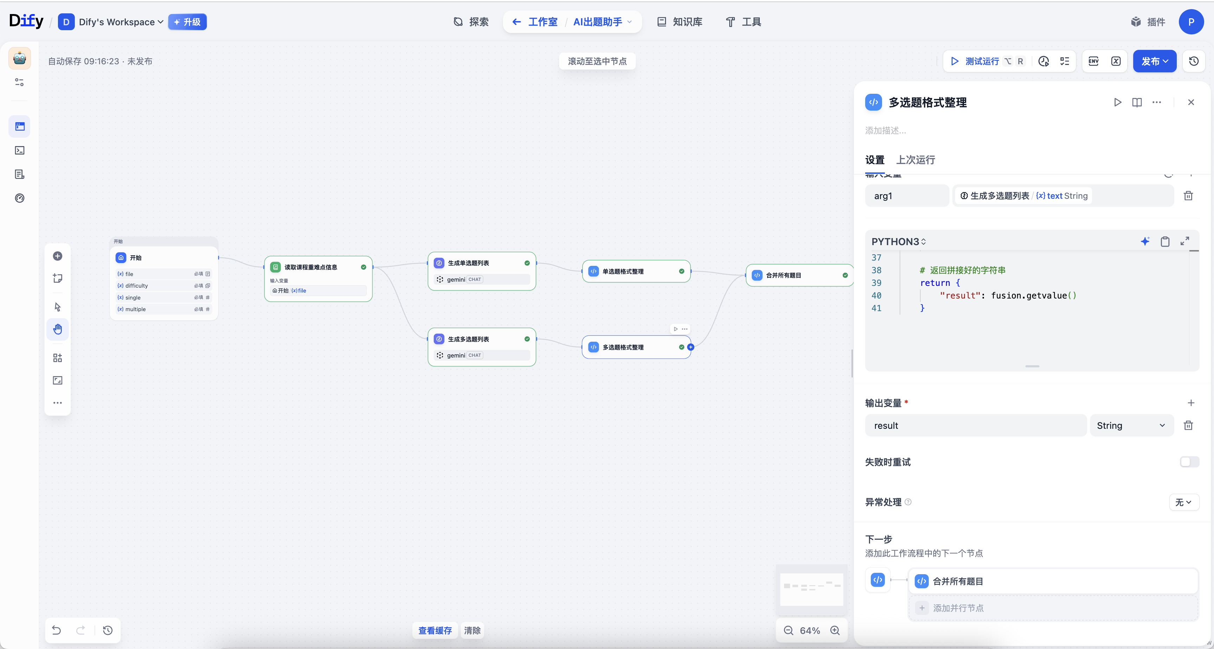Toggle the retry on failure switch
This screenshot has height=649, width=1214.
click(1189, 462)
